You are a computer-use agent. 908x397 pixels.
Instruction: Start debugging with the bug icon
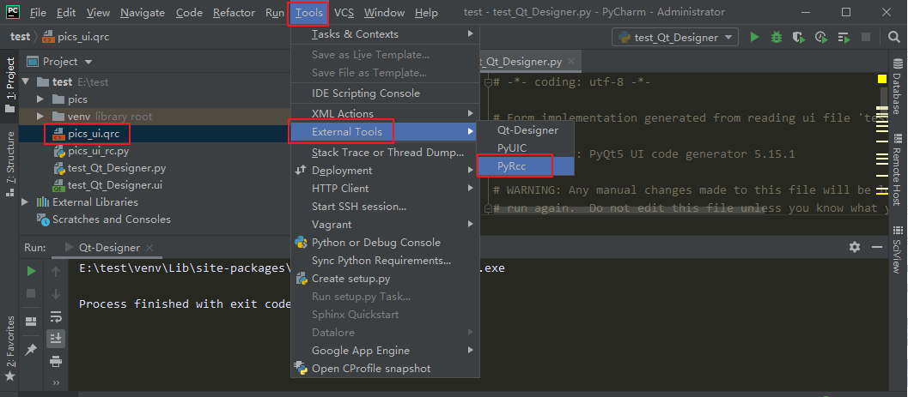[x=777, y=38]
